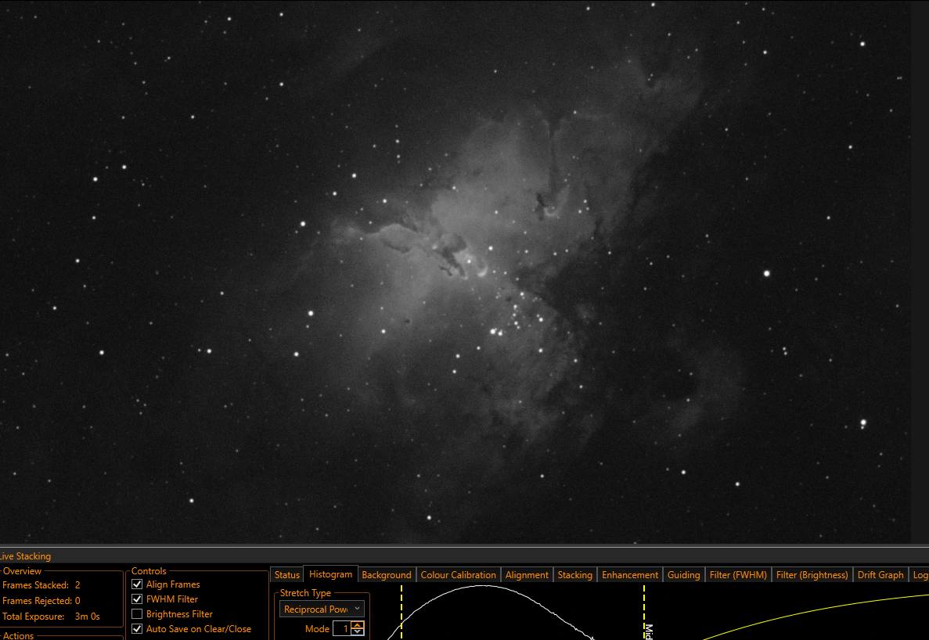
Task: Go to the Alignment tab
Action: [x=527, y=575]
